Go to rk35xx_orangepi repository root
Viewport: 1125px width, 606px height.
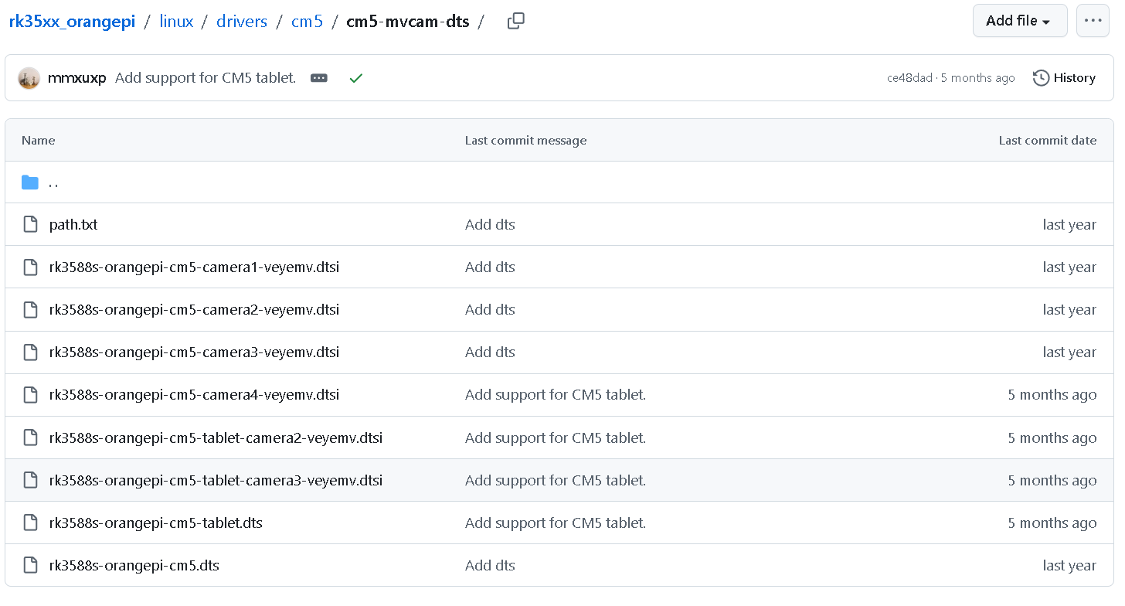[72, 22]
